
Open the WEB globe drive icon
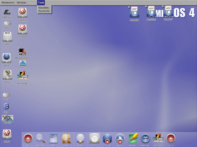point(7,58)
